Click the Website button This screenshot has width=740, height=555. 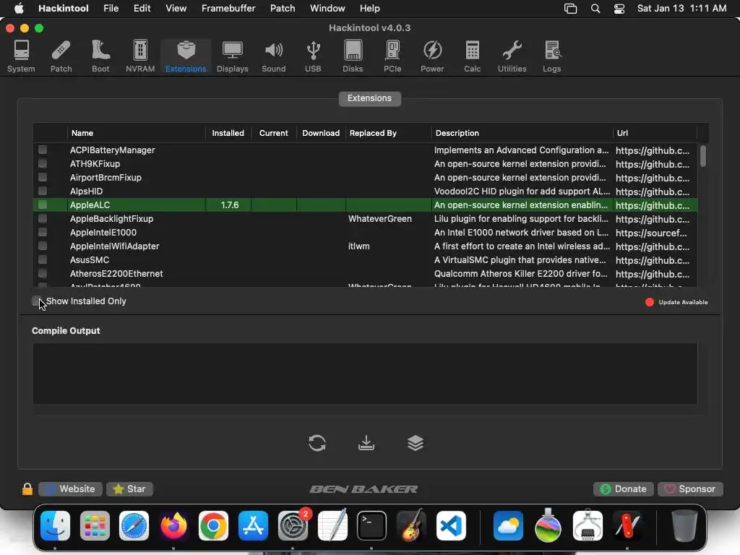(x=70, y=489)
